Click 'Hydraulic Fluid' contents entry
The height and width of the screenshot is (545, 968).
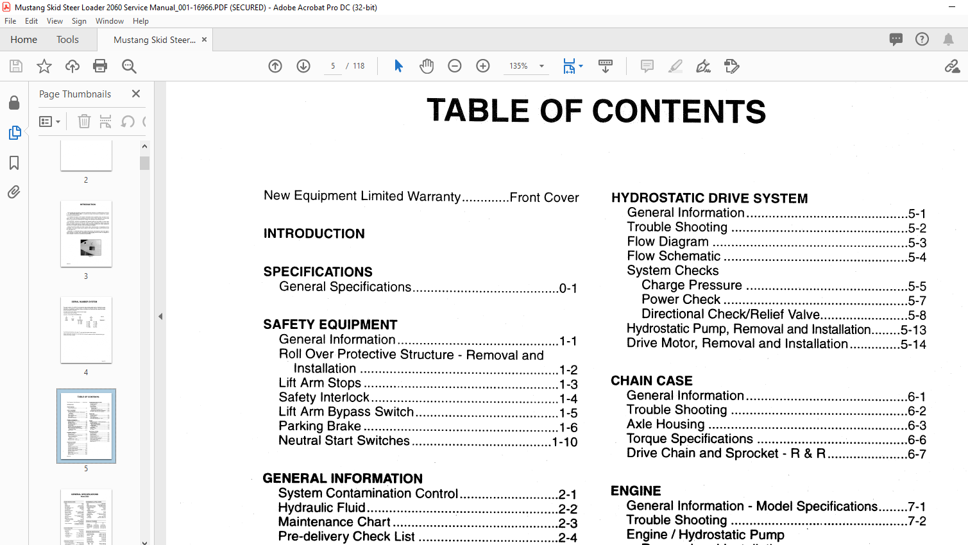click(x=428, y=508)
